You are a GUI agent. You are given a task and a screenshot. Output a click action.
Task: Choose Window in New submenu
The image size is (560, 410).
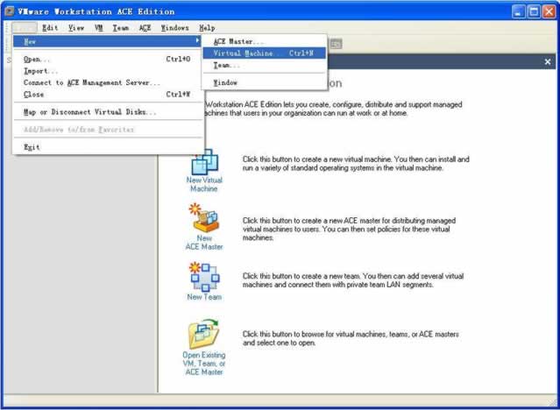tap(265, 82)
